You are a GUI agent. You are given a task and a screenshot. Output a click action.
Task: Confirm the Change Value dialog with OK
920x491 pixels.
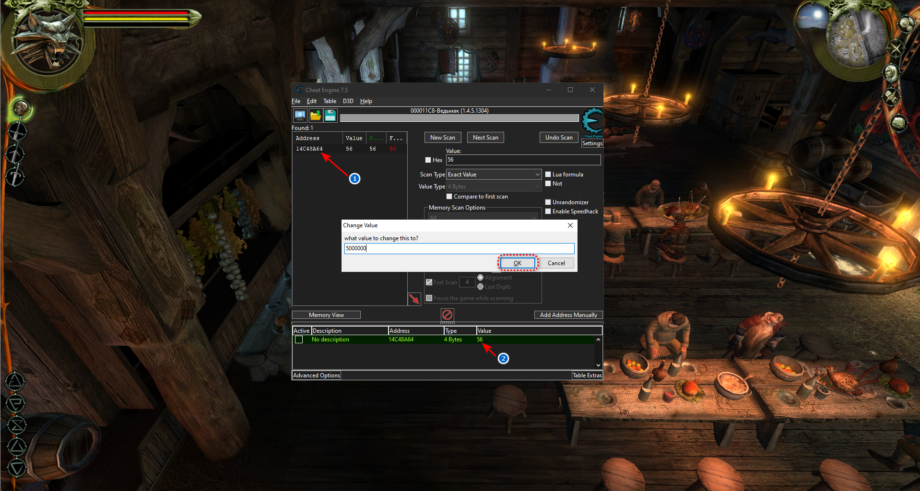(518, 263)
